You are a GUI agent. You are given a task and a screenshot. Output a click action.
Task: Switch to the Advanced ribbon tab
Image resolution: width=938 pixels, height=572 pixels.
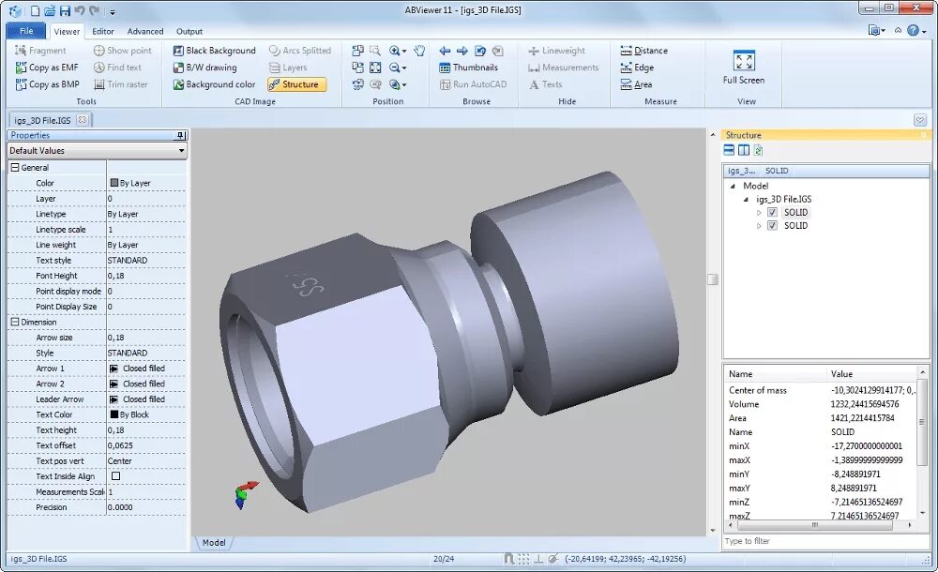click(144, 32)
